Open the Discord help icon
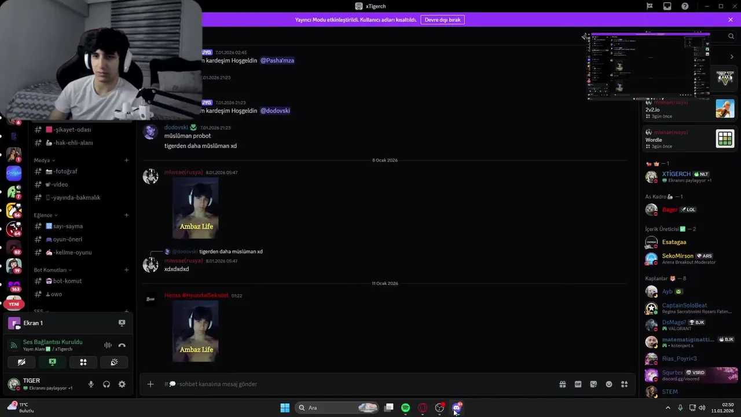 685,6
